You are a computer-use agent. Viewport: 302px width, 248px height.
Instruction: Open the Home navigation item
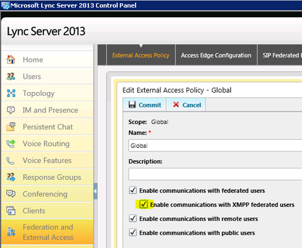pos(47,60)
